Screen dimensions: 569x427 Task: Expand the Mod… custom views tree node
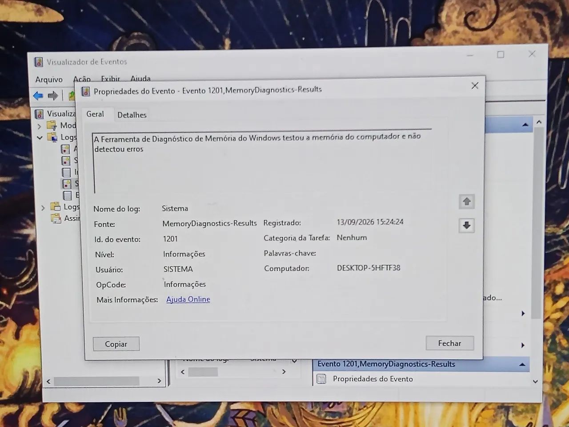coord(39,126)
